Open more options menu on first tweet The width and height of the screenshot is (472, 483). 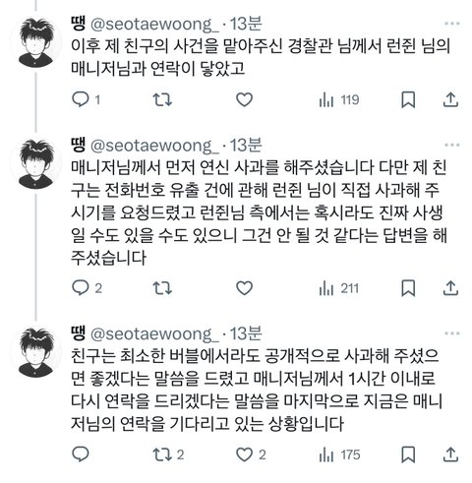[x=452, y=24]
